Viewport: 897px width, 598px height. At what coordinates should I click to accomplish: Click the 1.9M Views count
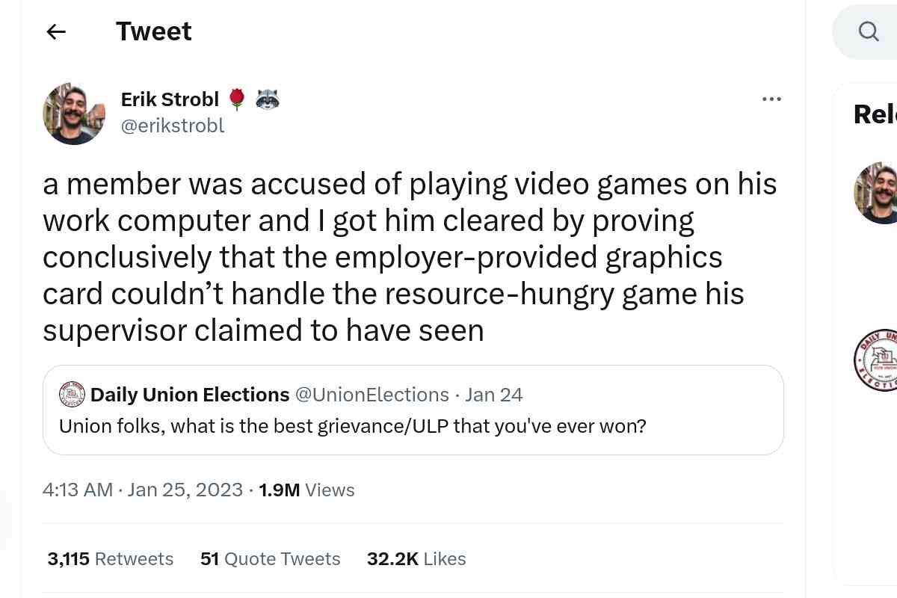tap(306, 490)
